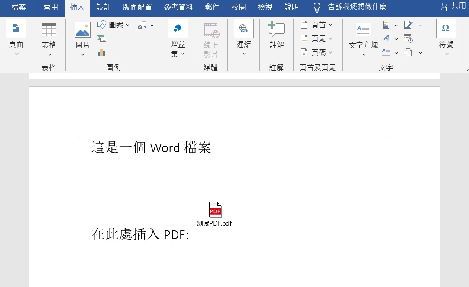Click the screenshot camera icon
This screenshot has height=287, width=469.
point(142,25)
